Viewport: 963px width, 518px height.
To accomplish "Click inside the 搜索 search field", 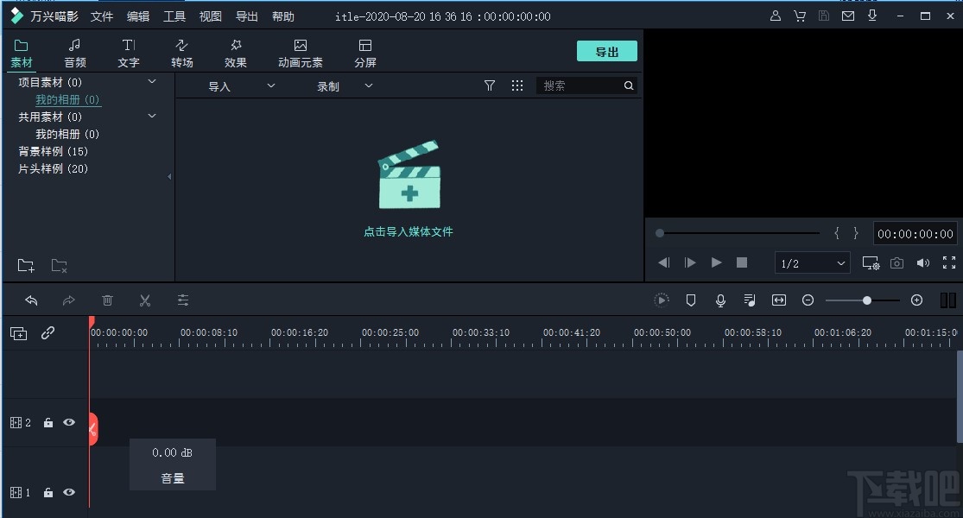I will point(579,85).
